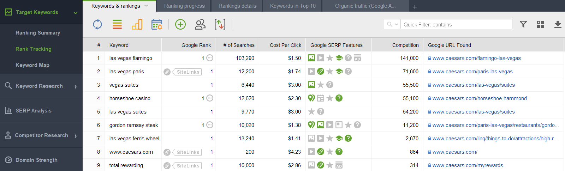
Task: Expand the Competitor Research arrow
Action: click(x=76, y=136)
